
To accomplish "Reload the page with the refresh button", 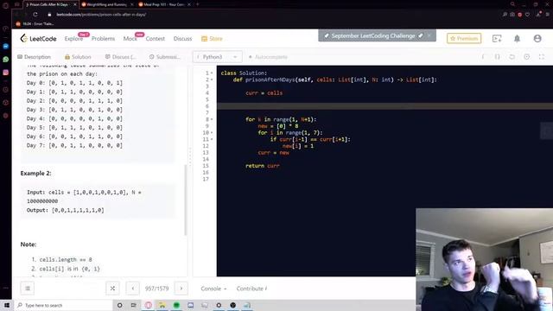I will [35, 15].
